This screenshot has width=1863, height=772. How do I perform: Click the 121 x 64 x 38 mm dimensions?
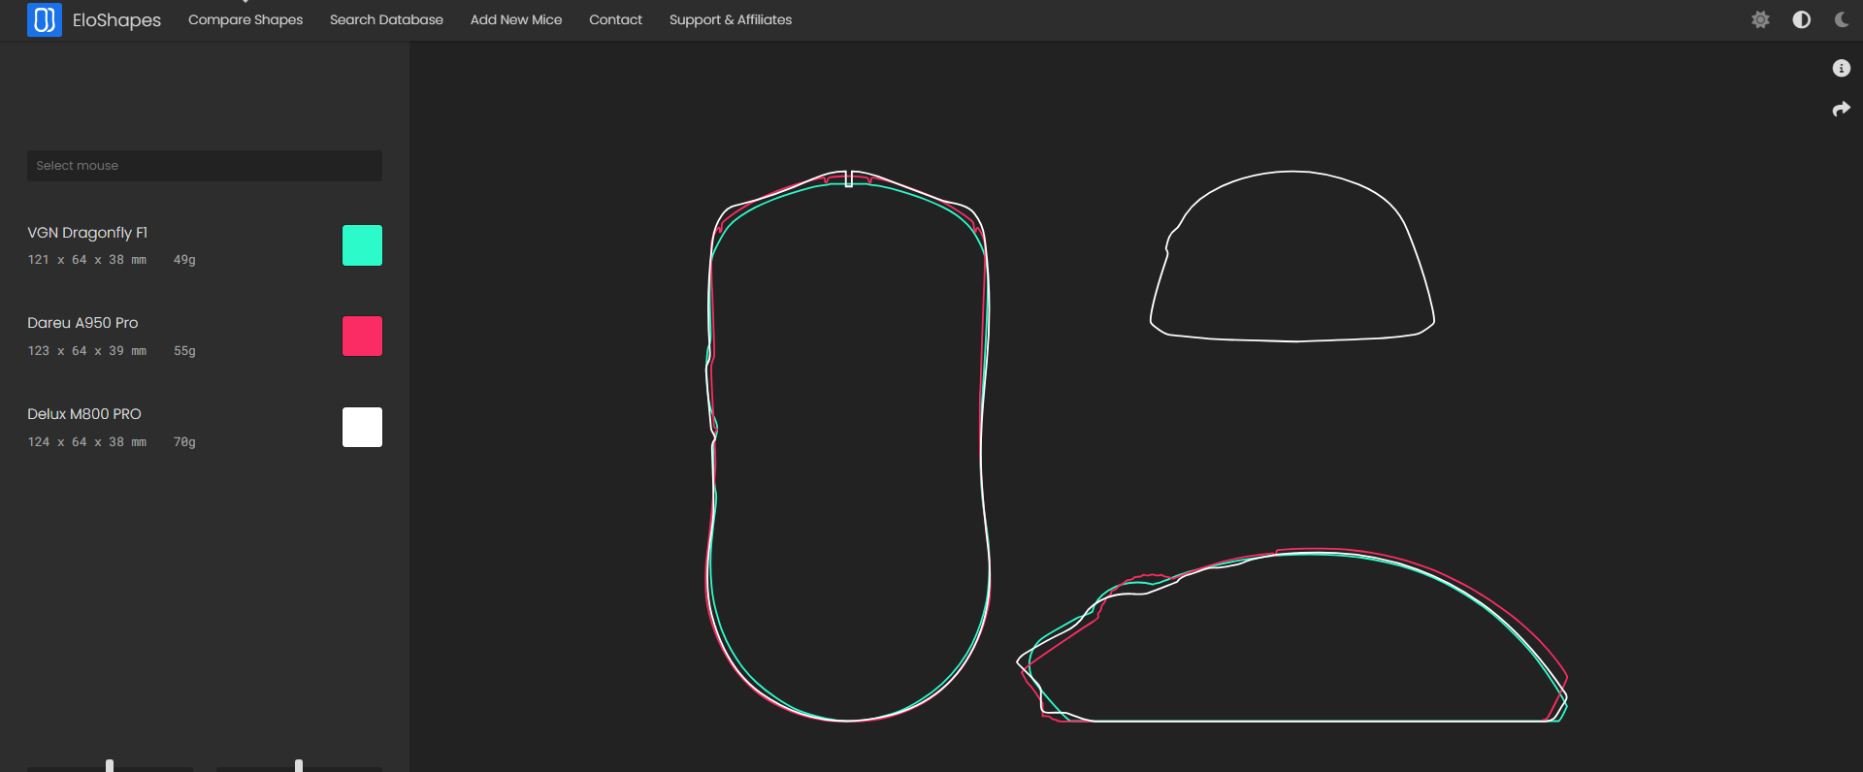(x=87, y=260)
